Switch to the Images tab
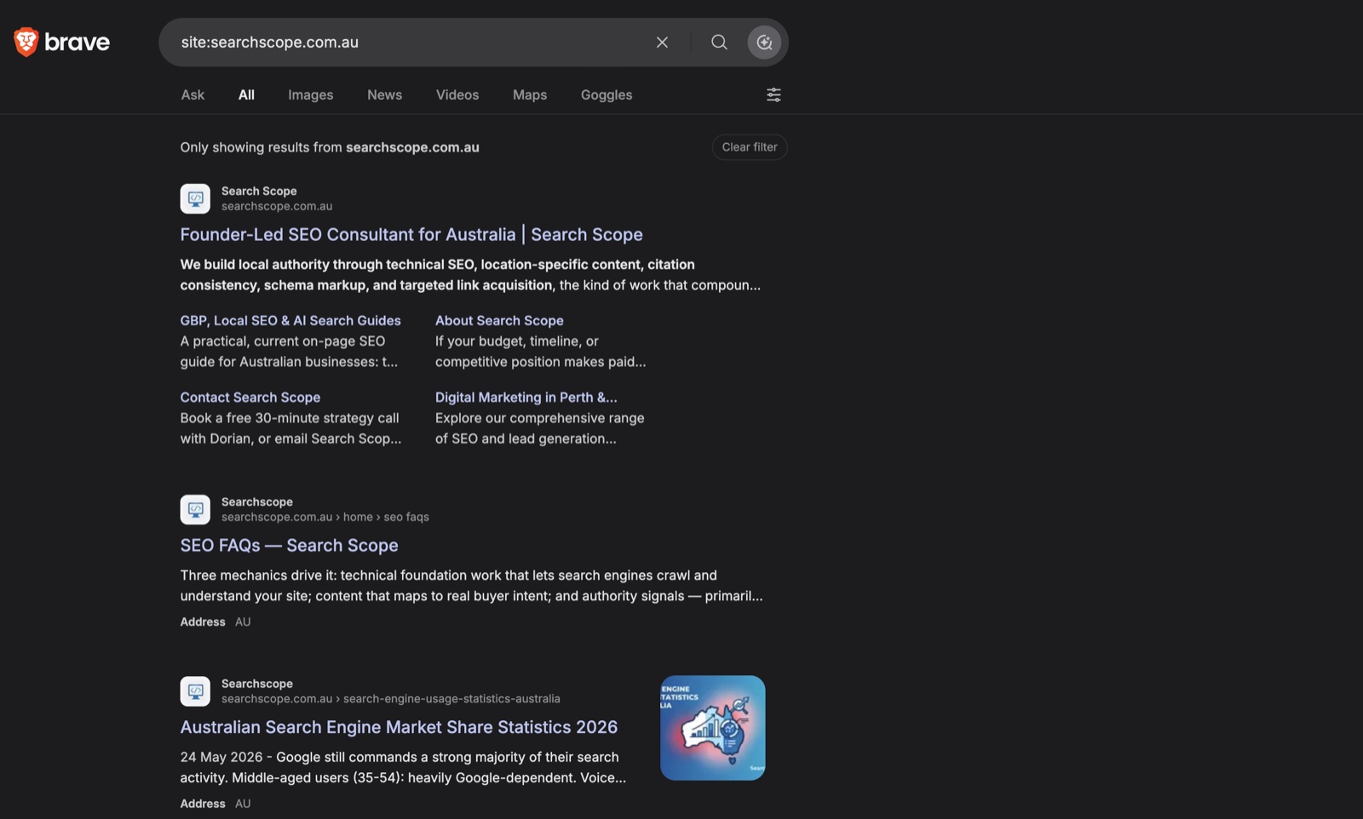This screenshot has width=1363, height=819. click(310, 94)
